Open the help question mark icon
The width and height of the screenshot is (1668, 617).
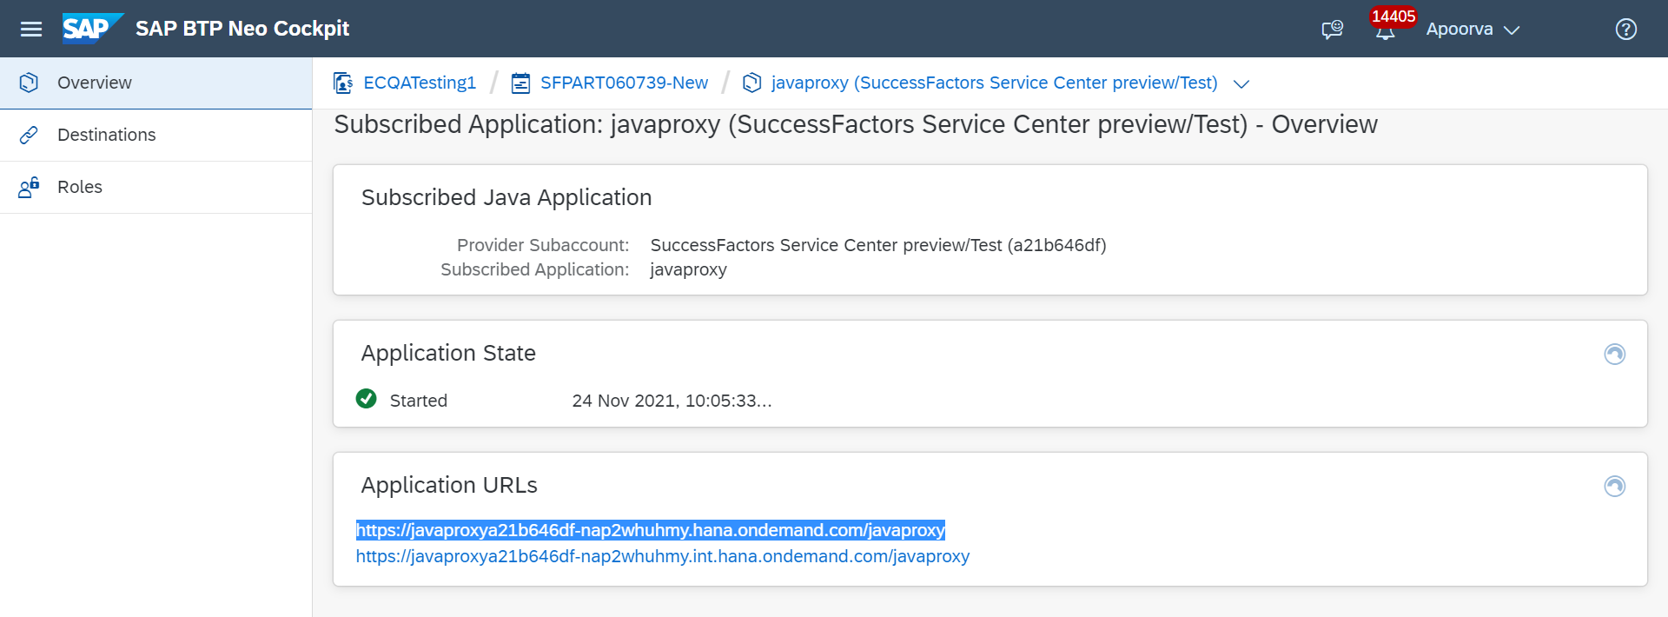(1625, 30)
